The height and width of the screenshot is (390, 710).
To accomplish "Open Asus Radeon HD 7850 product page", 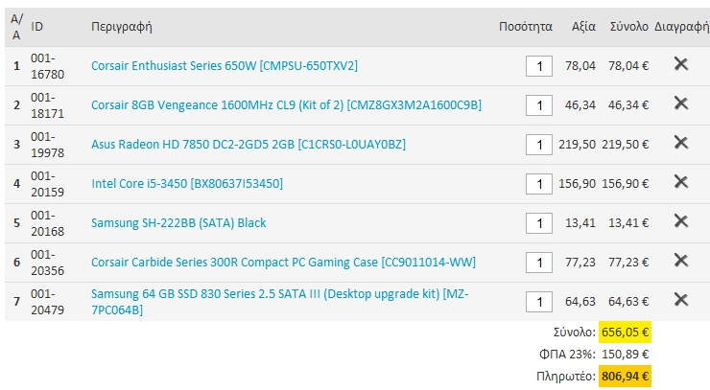I will pyautogui.click(x=248, y=145).
